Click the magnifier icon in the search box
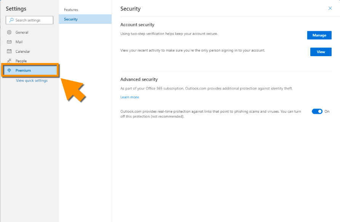Screen dimensions: 340x222 pos(11,20)
